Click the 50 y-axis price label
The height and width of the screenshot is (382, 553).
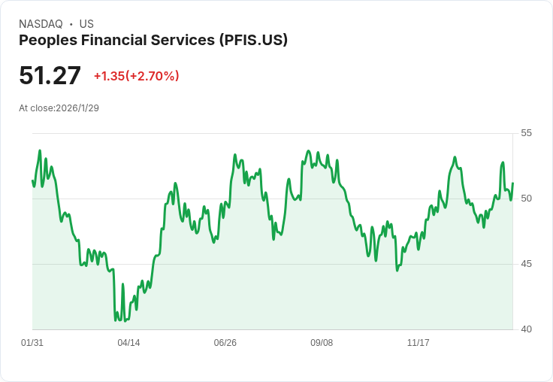[x=526, y=199]
